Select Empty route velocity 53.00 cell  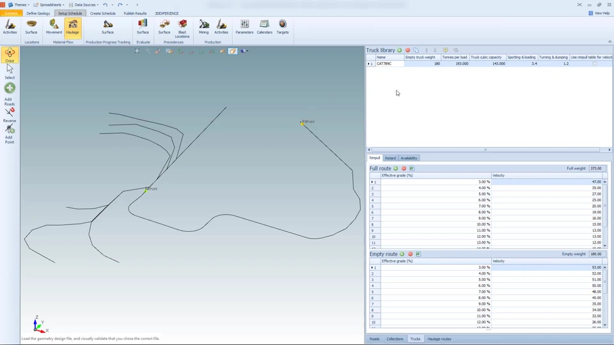[547, 267]
